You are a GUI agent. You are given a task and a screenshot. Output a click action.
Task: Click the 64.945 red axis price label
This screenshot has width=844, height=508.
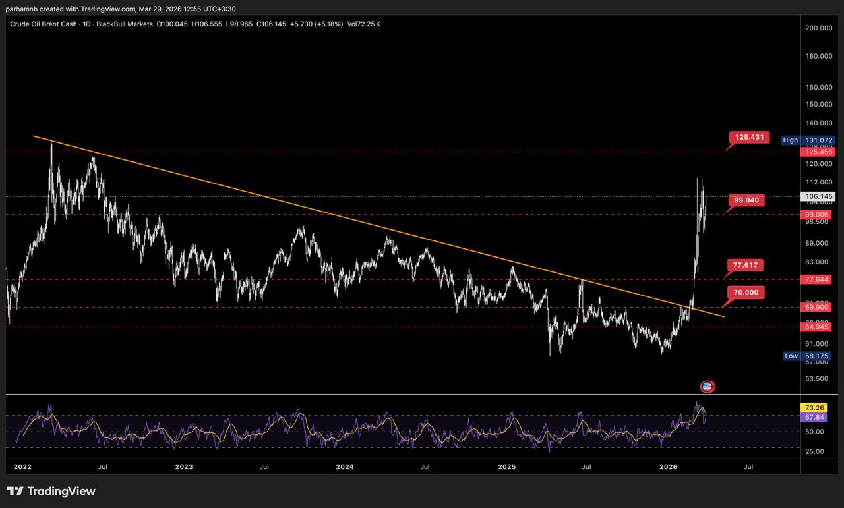click(818, 327)
